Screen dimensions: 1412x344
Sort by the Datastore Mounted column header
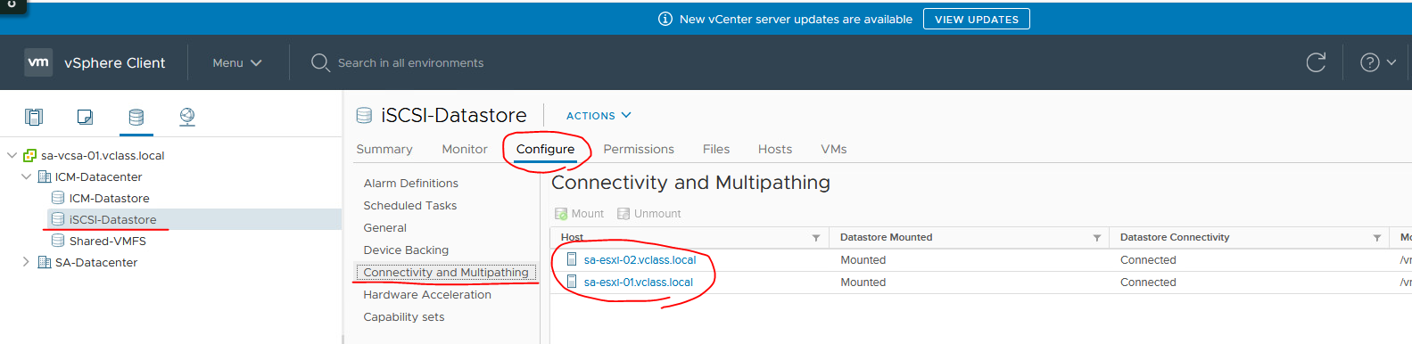(x=886, y=237)
